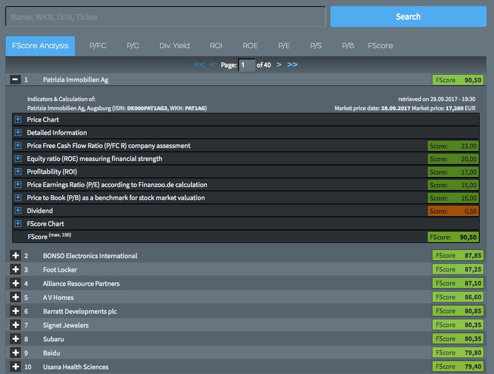Expand the Foot Locker row

click(15, 269)
